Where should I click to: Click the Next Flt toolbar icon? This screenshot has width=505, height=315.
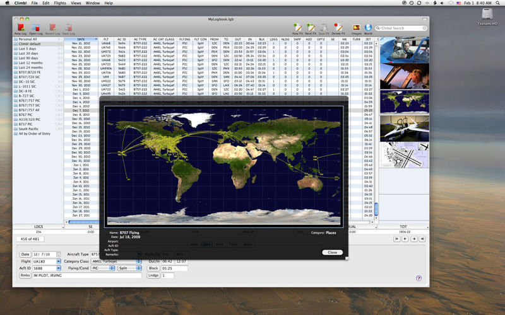coord(311,28)
